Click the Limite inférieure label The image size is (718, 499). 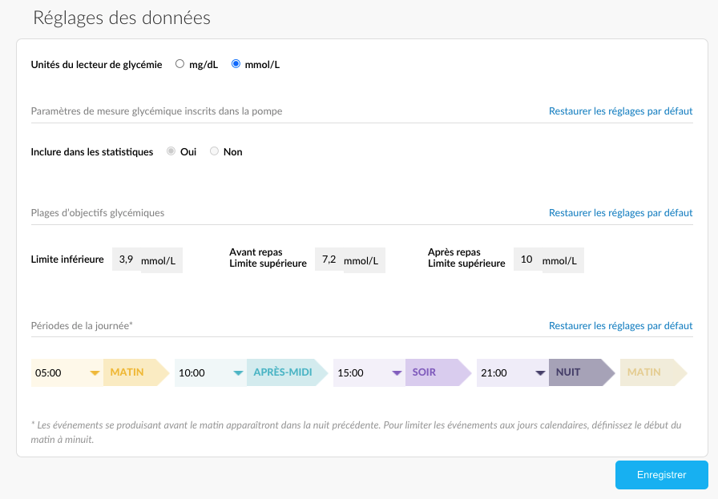pos(67,260)
